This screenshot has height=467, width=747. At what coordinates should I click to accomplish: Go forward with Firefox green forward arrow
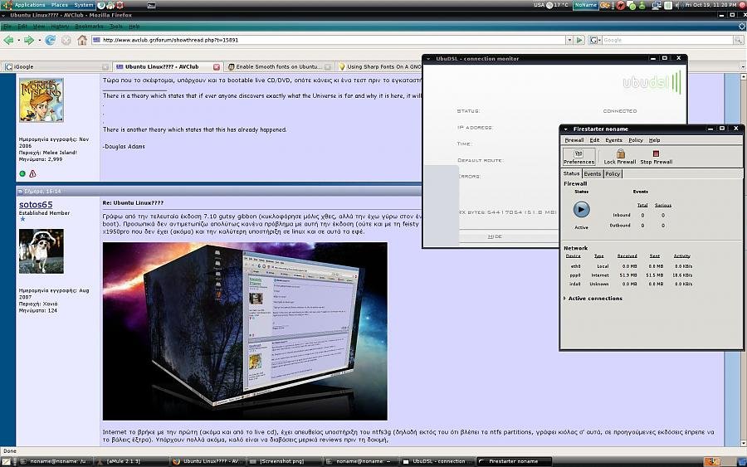point(29,40)
